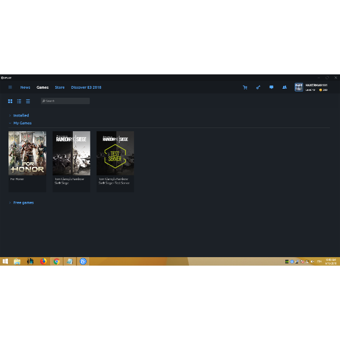Launch Firefox from taskbar
Image resolution: width=340 pixels, height=340 pixels.
[x=44, y=261]
